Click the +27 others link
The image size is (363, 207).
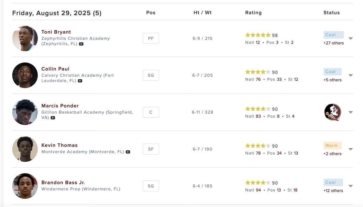(x=334, y=43)
